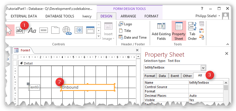Pick the Text Box control tool

click(x=20, y=30)
